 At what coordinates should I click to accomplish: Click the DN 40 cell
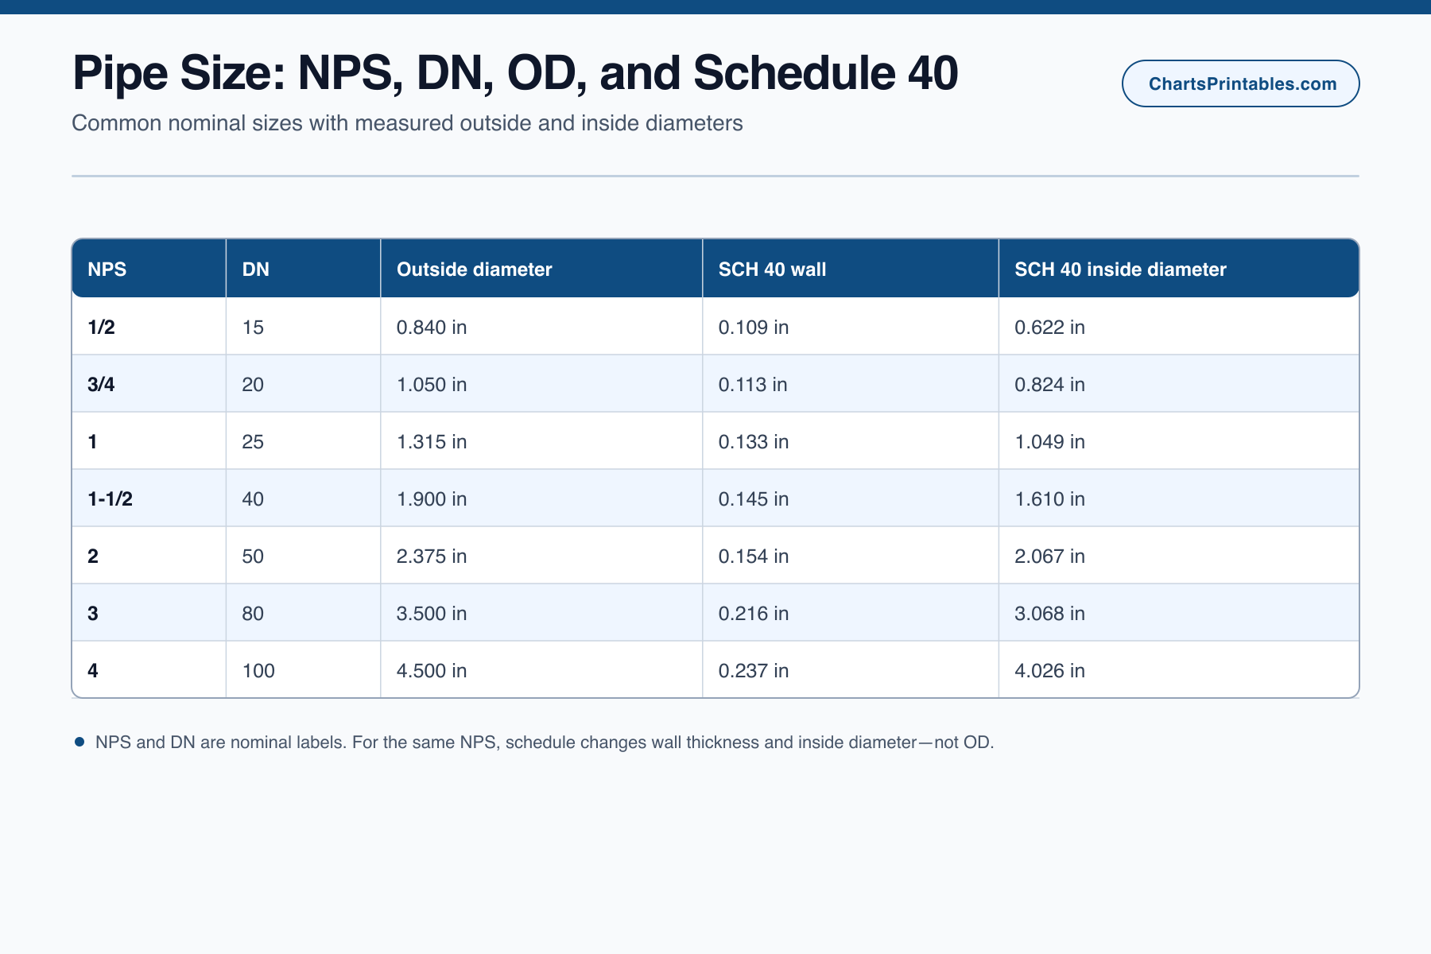tap(303, 498)
